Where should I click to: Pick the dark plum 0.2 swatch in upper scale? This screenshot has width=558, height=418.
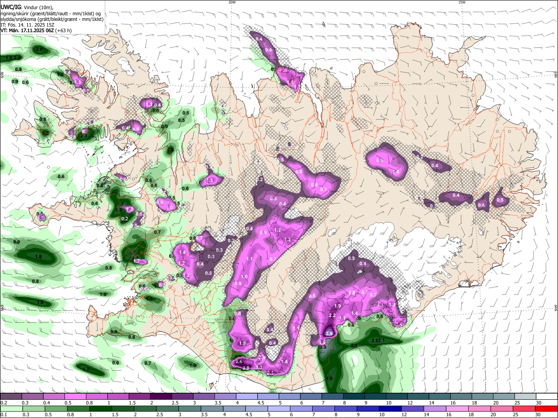click(10, 396)
